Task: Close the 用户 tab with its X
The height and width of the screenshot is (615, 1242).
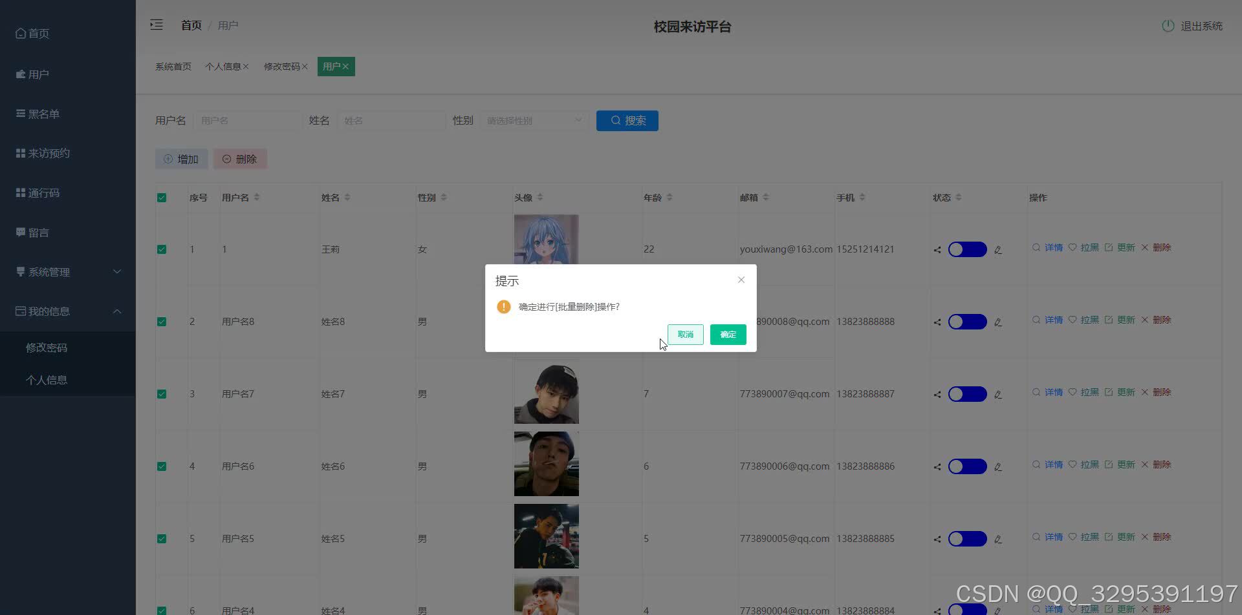Action: (345, 67)
